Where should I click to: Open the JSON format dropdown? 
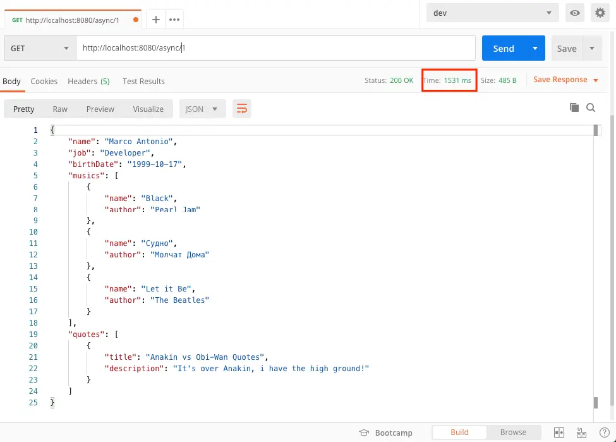202,109
